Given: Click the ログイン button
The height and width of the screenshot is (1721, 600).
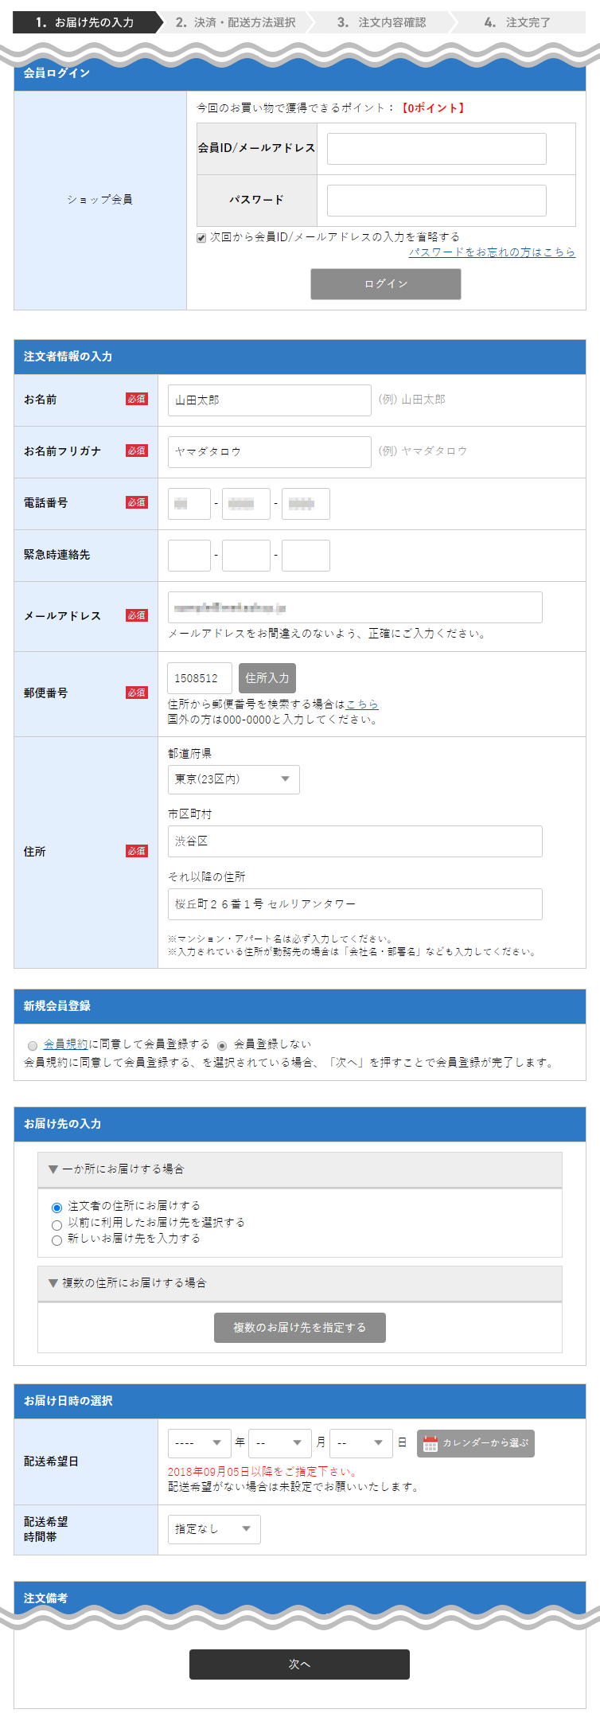Looking at the screenshot, I should click(385, 284).
